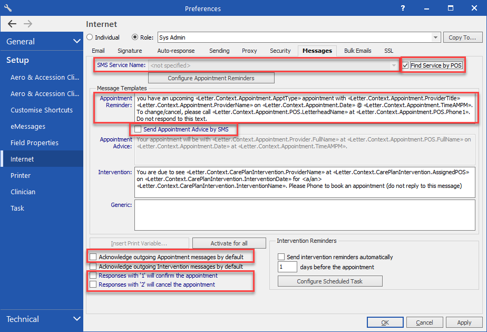Select the Individual radio button
Screen dimensions: 487x332
coord(90,37)
